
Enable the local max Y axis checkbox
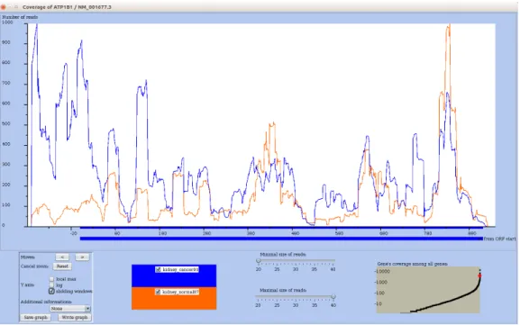click(51, 279)
